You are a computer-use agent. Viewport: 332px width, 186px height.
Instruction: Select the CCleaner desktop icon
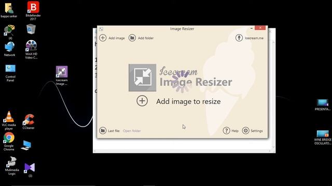pos(29,122)
